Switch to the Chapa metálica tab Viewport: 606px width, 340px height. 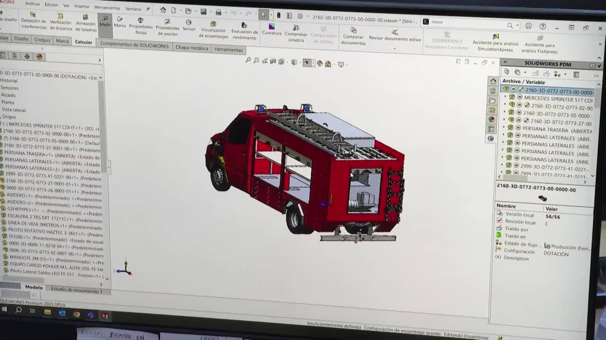(192, 48)
